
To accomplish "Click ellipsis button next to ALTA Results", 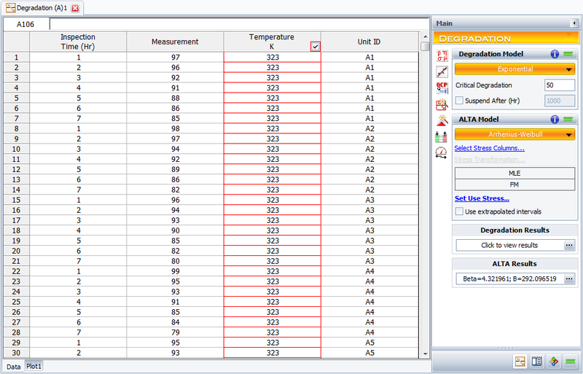I will 569,278.
